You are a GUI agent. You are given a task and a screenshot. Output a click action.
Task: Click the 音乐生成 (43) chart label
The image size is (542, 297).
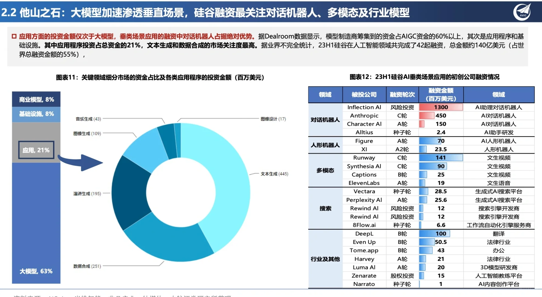click(x=88, y=119)
